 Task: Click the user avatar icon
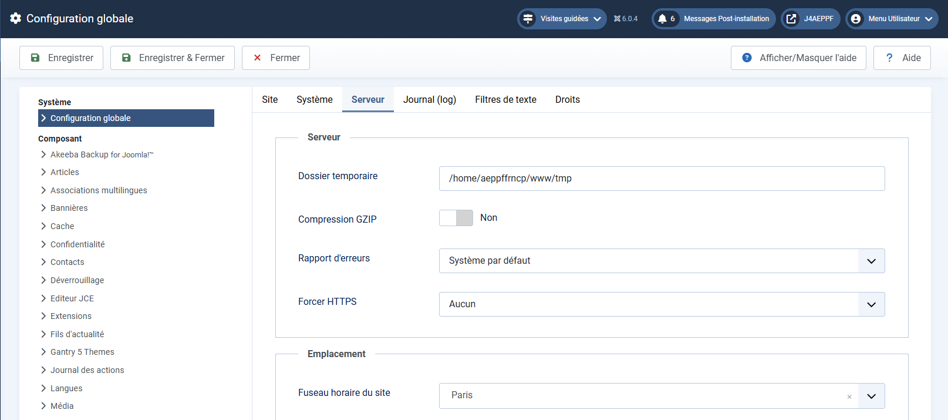coord(856,19)
